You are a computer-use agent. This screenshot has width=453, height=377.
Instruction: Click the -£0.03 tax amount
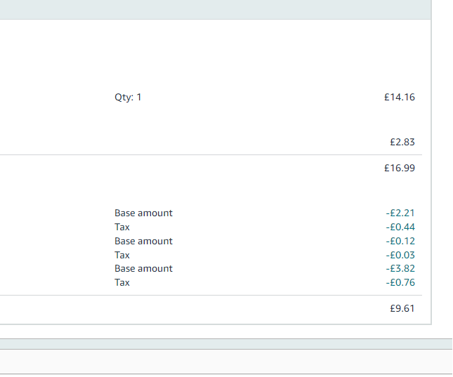pyautogui.click(x=400, y=255)
